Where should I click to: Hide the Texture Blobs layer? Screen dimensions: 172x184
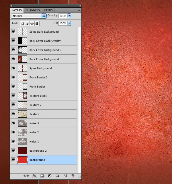(x=13, y=96)
